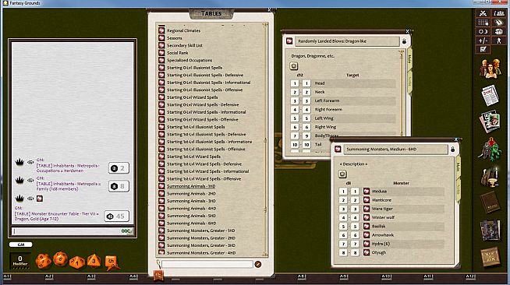Click the dice result 2 in chat
The width and height of the screenshot is (510, 285).
click(119, 168)
